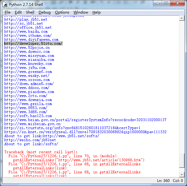Click the line http://www.baidu.com
Viewport: 187px width, 186px height.
click(x=26, y=32)
